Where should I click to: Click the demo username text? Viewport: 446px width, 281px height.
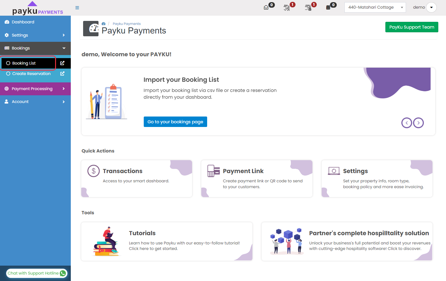click(x=419, y=7)
